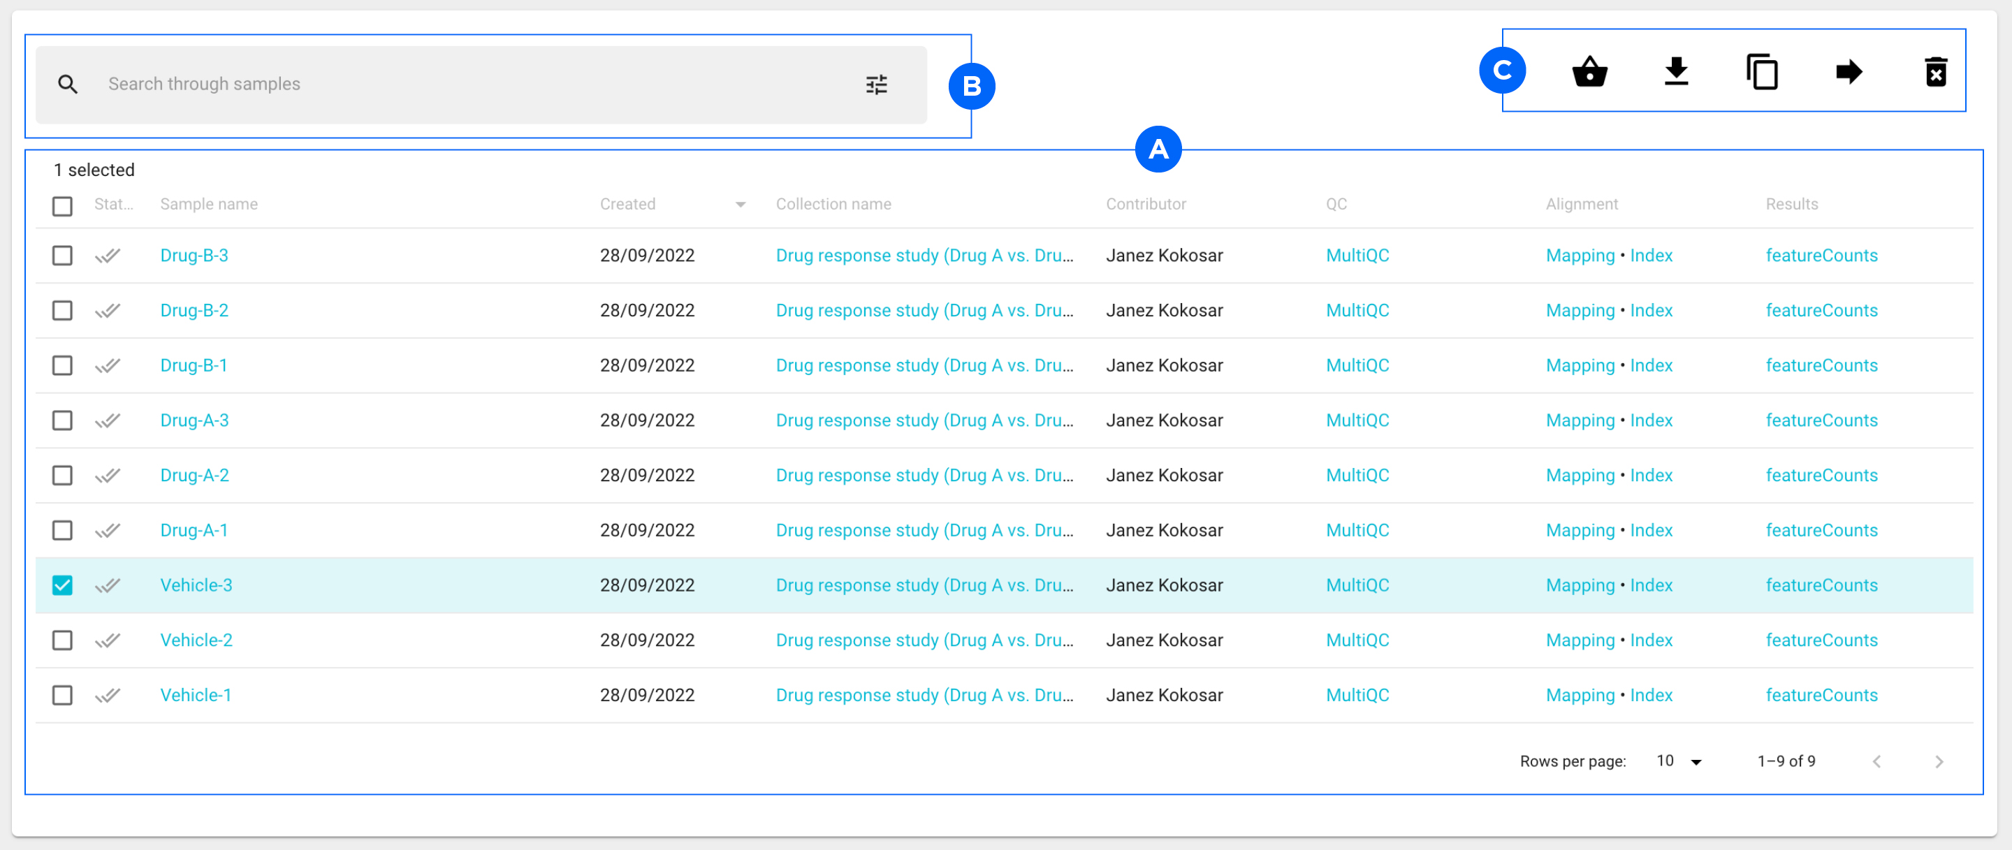The height and width of the screenshot is (850, 2012).
Task: Click the basket icon to add samples
Action: tap(1589, 72)
